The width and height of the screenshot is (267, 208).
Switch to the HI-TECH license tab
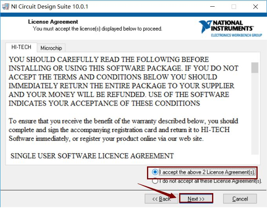tap(21, 47)
